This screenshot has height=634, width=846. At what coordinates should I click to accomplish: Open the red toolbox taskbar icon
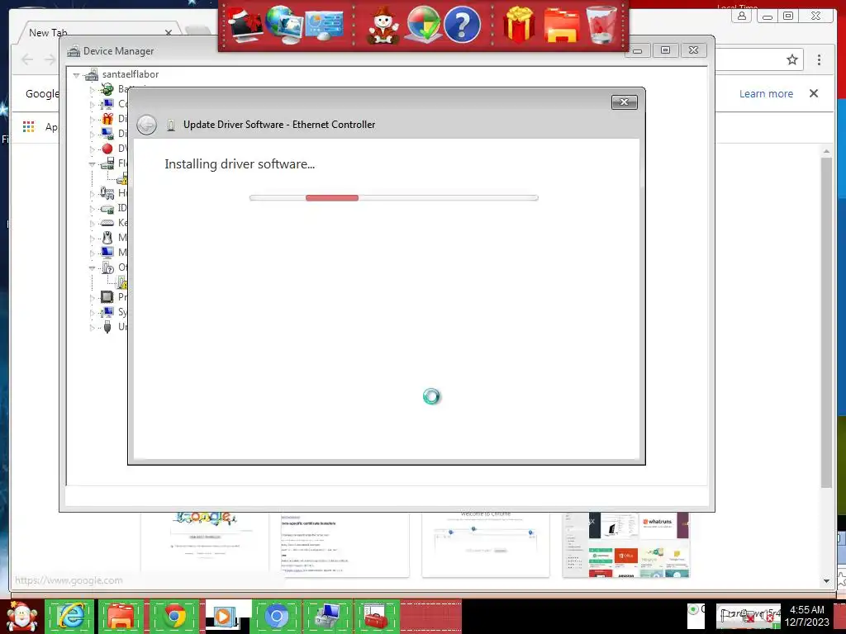377,616
